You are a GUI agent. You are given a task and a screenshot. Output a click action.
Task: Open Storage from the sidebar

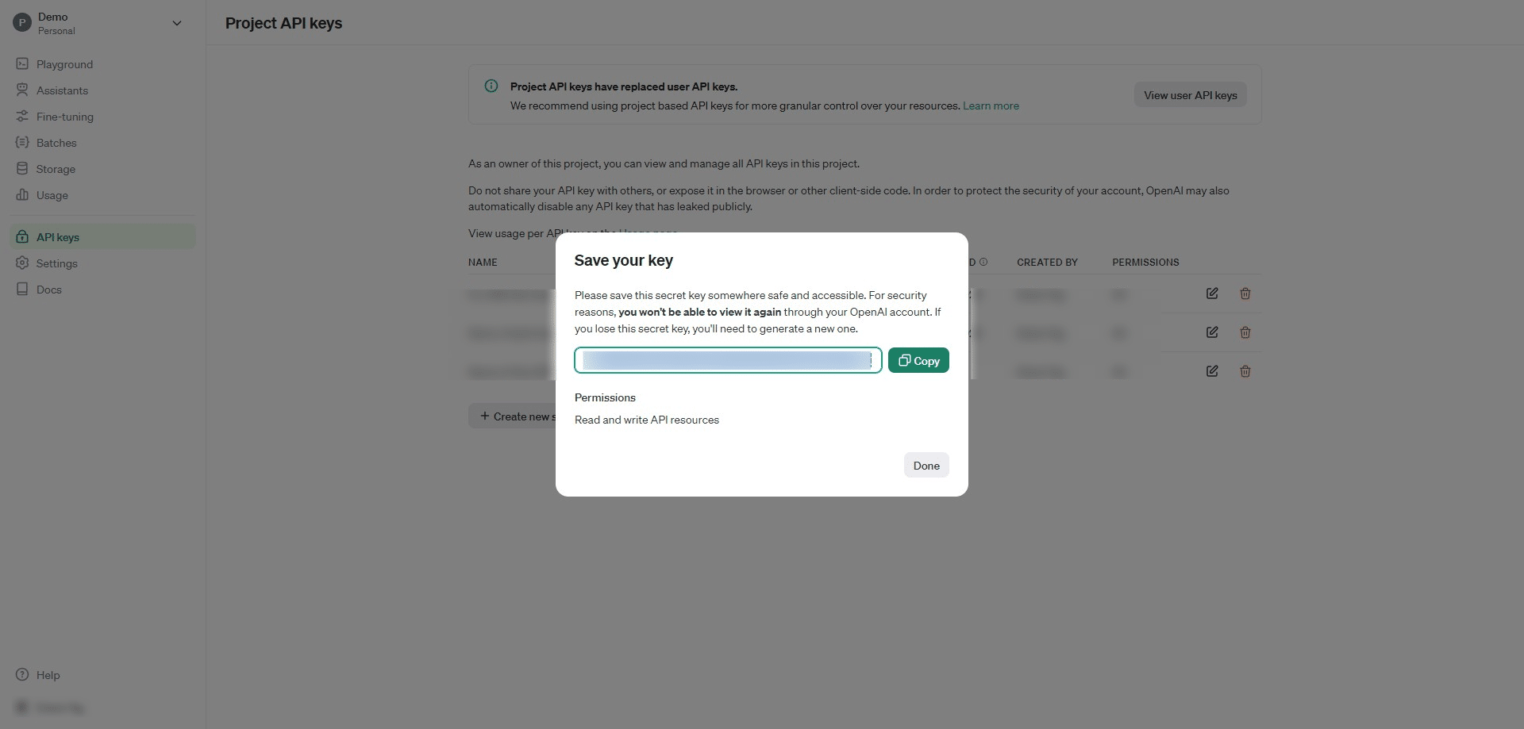[x=56, y=169]
